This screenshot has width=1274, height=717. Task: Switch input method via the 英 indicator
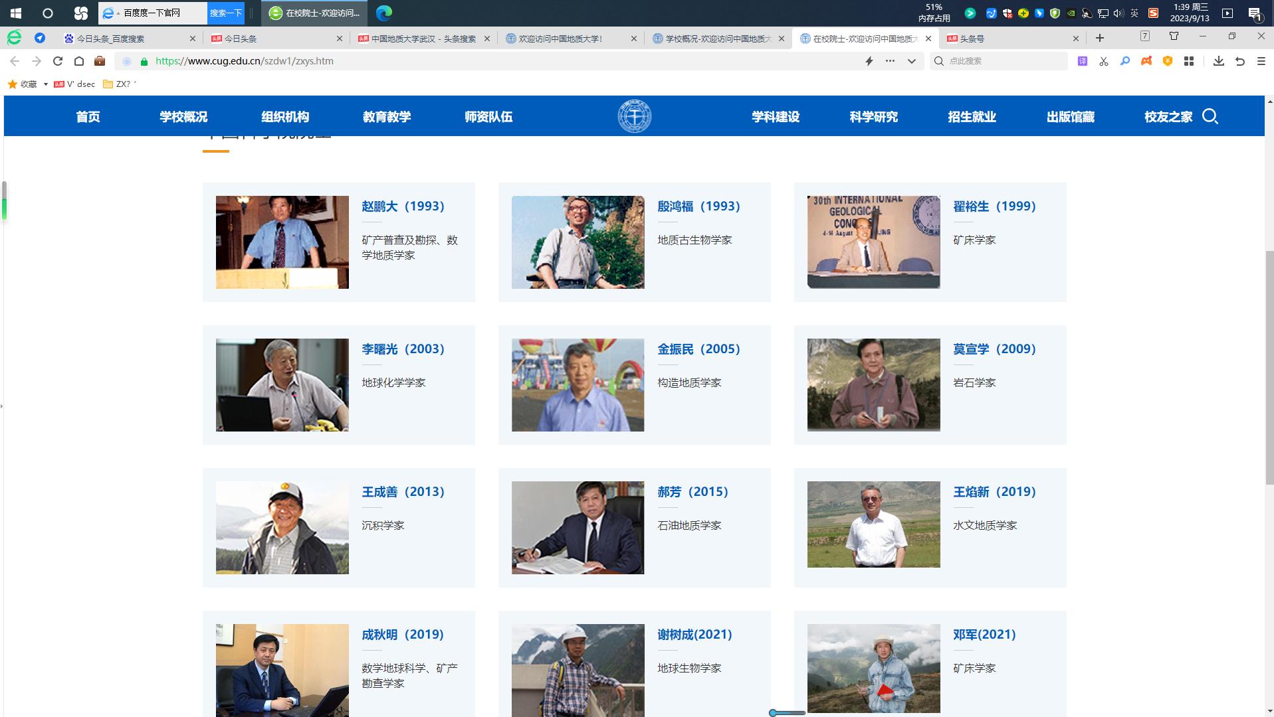[1134, 13]
